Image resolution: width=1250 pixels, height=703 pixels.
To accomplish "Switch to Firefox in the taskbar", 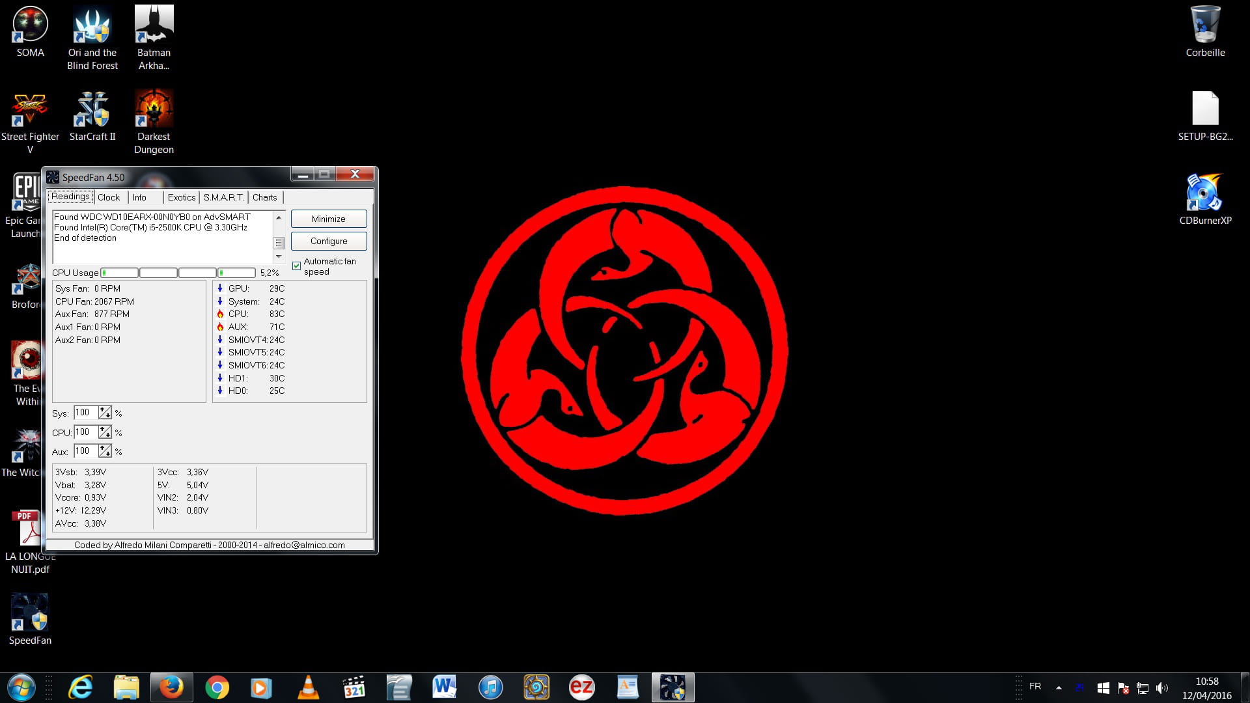I will pyautogui.click(x=172, y=687).
